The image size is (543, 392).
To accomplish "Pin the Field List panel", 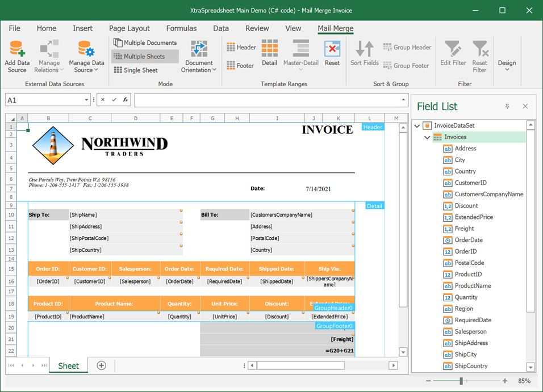I will pyautogui.click(x=507, y=106).
